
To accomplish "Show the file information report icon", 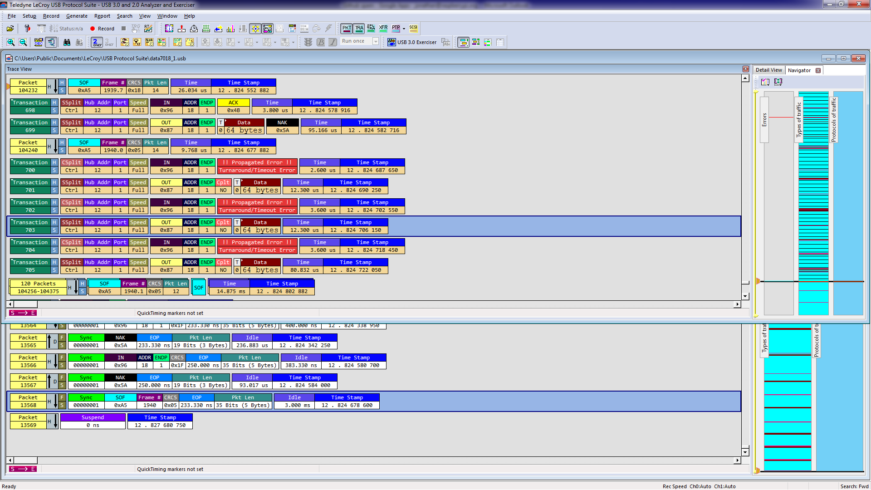I will tap(169, 29).
